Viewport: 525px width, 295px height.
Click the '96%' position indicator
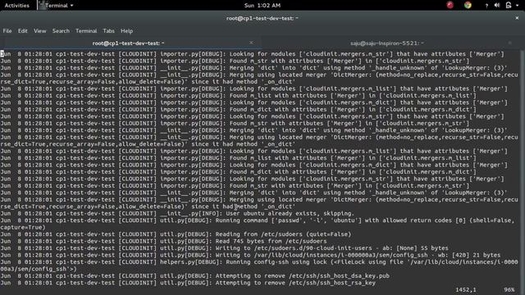509,289
